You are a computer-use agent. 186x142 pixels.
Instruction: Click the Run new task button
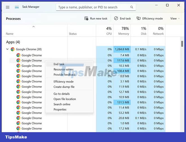pos(96,19)
